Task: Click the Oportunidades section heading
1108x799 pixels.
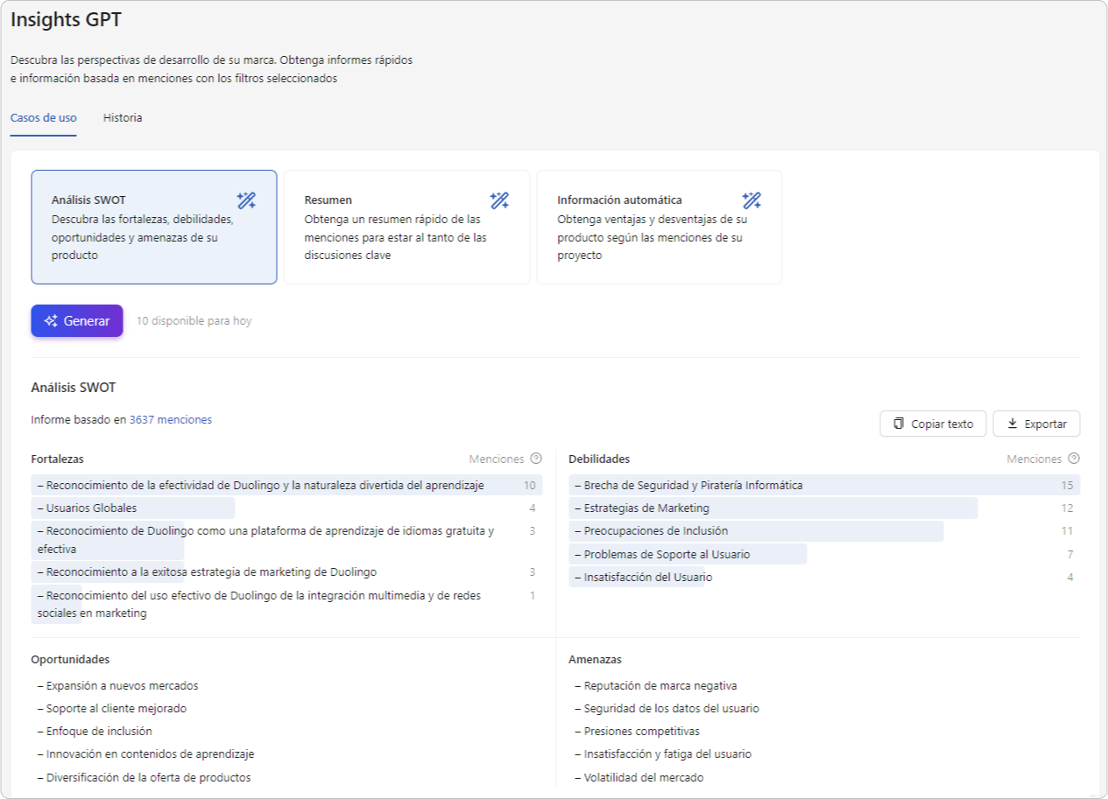Action: 70,660
